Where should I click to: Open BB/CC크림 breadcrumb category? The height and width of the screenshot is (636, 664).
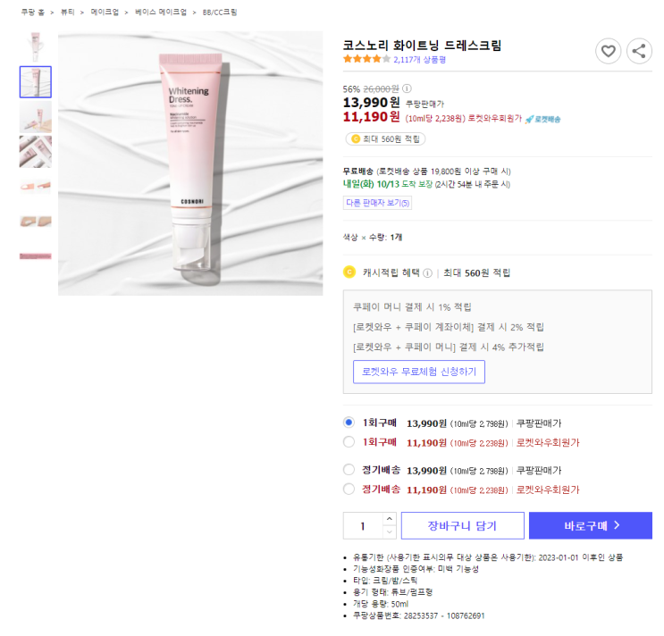click(220, 13)
